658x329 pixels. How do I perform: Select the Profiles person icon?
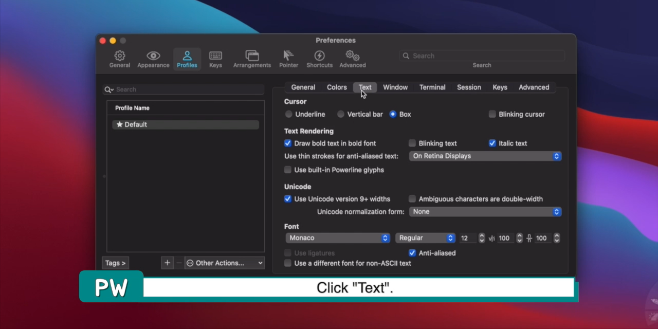[187, 56]
